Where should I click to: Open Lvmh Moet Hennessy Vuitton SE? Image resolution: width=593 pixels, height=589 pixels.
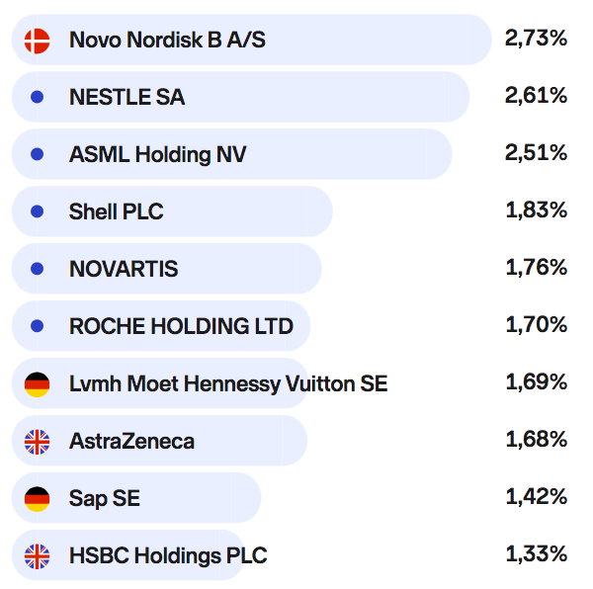(228, 383)
